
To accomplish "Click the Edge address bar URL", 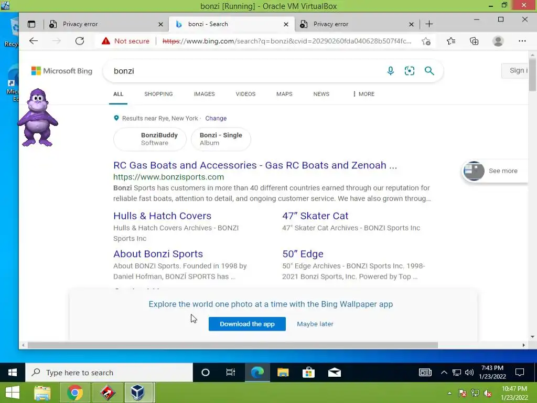I will tap(287, 41).
